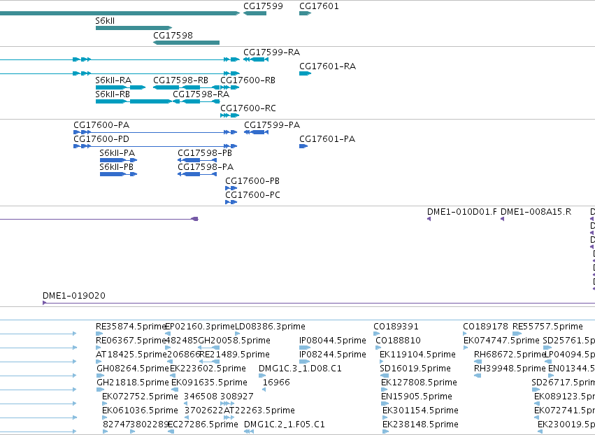595x435 pixels.
Task: Click EST label RE06367.5prime
Action: 131,341
